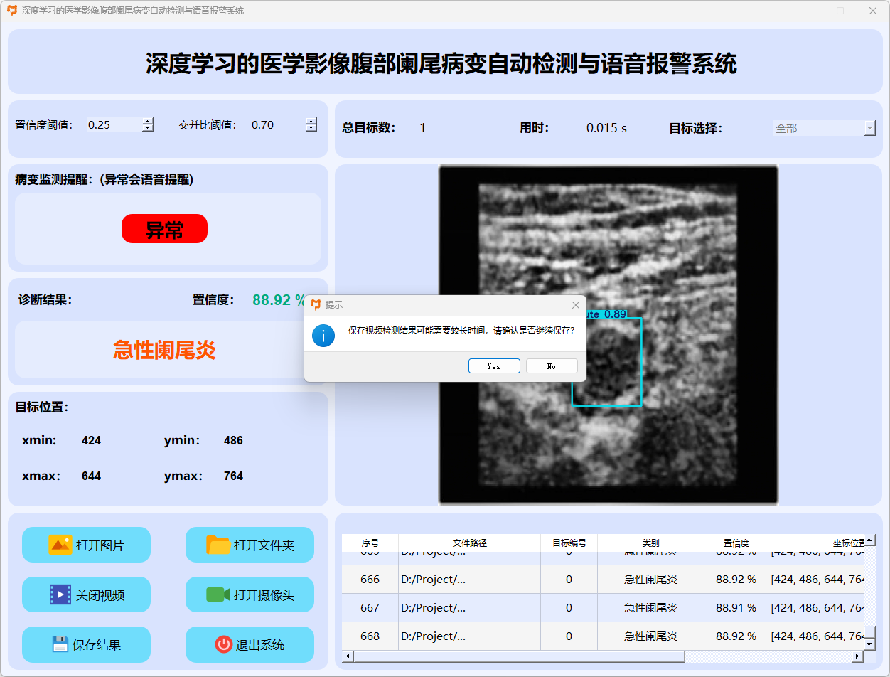Image resolution: width=890 pixels, height=677 pixels.
Task: Click the Open Folder (打开文件夹) folder icon
Action: tap(218, 545)
